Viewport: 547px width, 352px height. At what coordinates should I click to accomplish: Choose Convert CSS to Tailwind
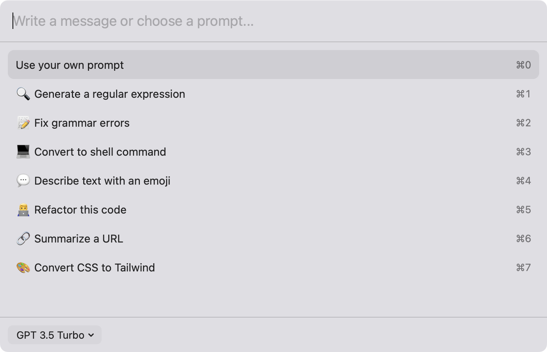pyautogui.click(x=95, y=268)
